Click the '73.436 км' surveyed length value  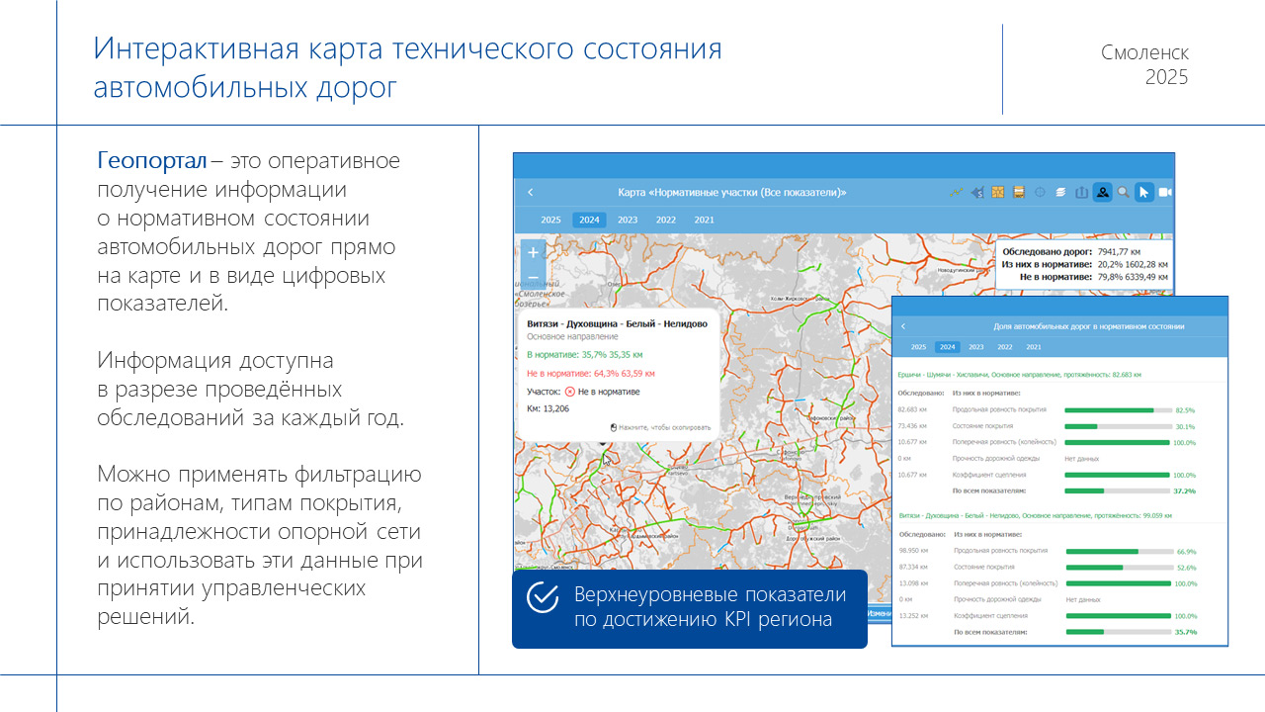click(912, 426)
